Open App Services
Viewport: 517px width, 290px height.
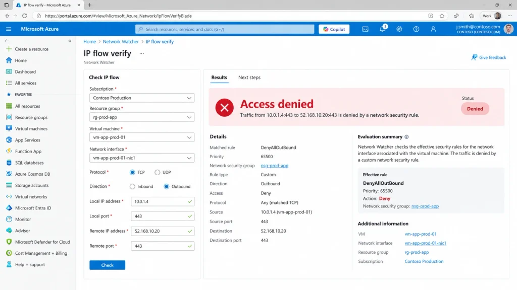tap(28, 140)
